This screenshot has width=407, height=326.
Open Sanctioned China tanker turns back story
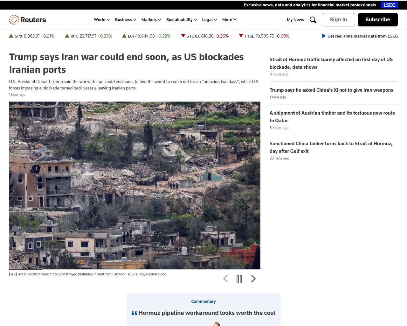(x=331, y=147)
